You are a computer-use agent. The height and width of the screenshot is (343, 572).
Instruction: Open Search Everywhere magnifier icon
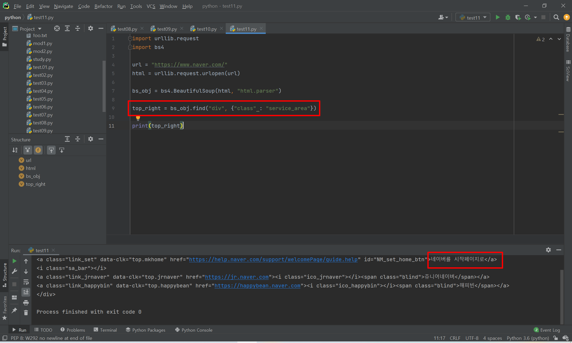coord(556,17)
